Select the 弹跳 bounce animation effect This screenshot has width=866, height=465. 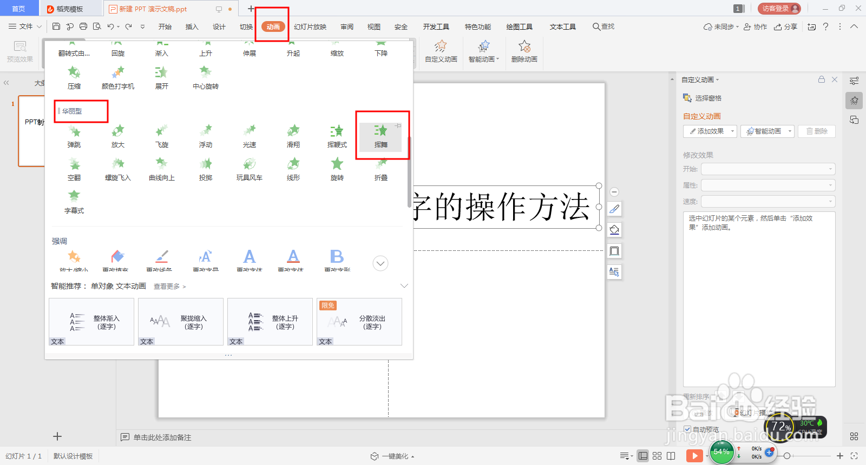tap(74, 136)
